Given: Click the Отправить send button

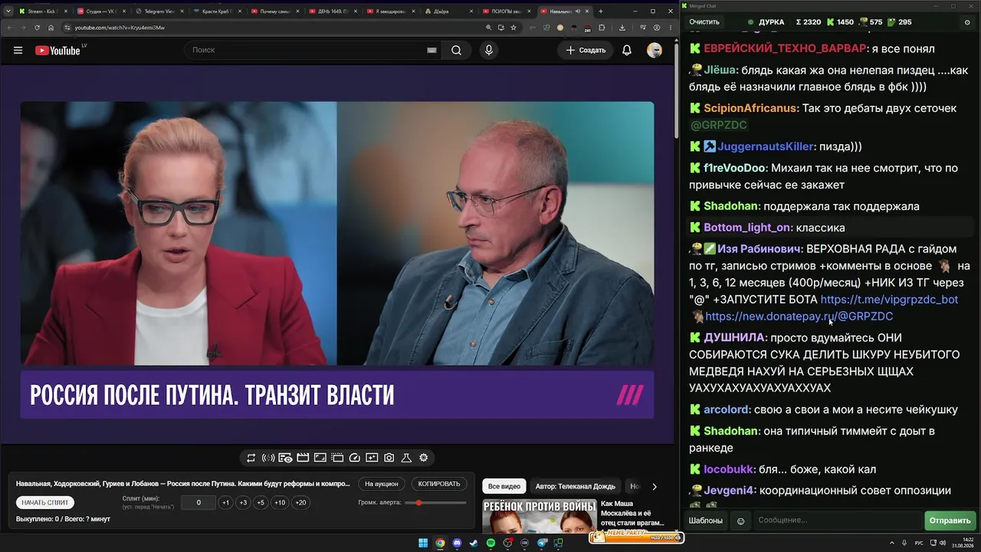Looking at the screenshot, I should coord(950,521).
